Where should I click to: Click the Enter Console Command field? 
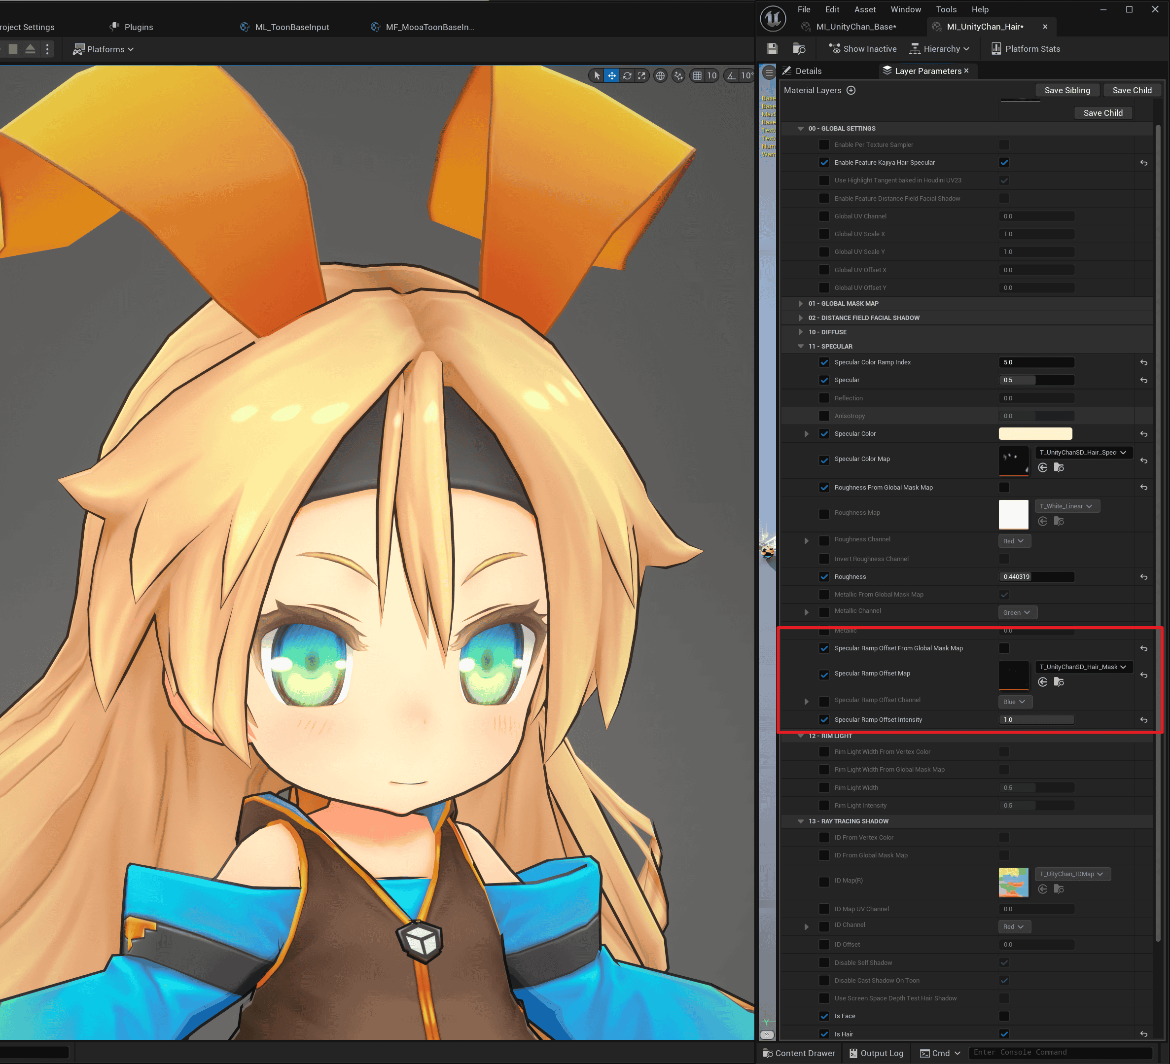click(x=1061, y=1052)
